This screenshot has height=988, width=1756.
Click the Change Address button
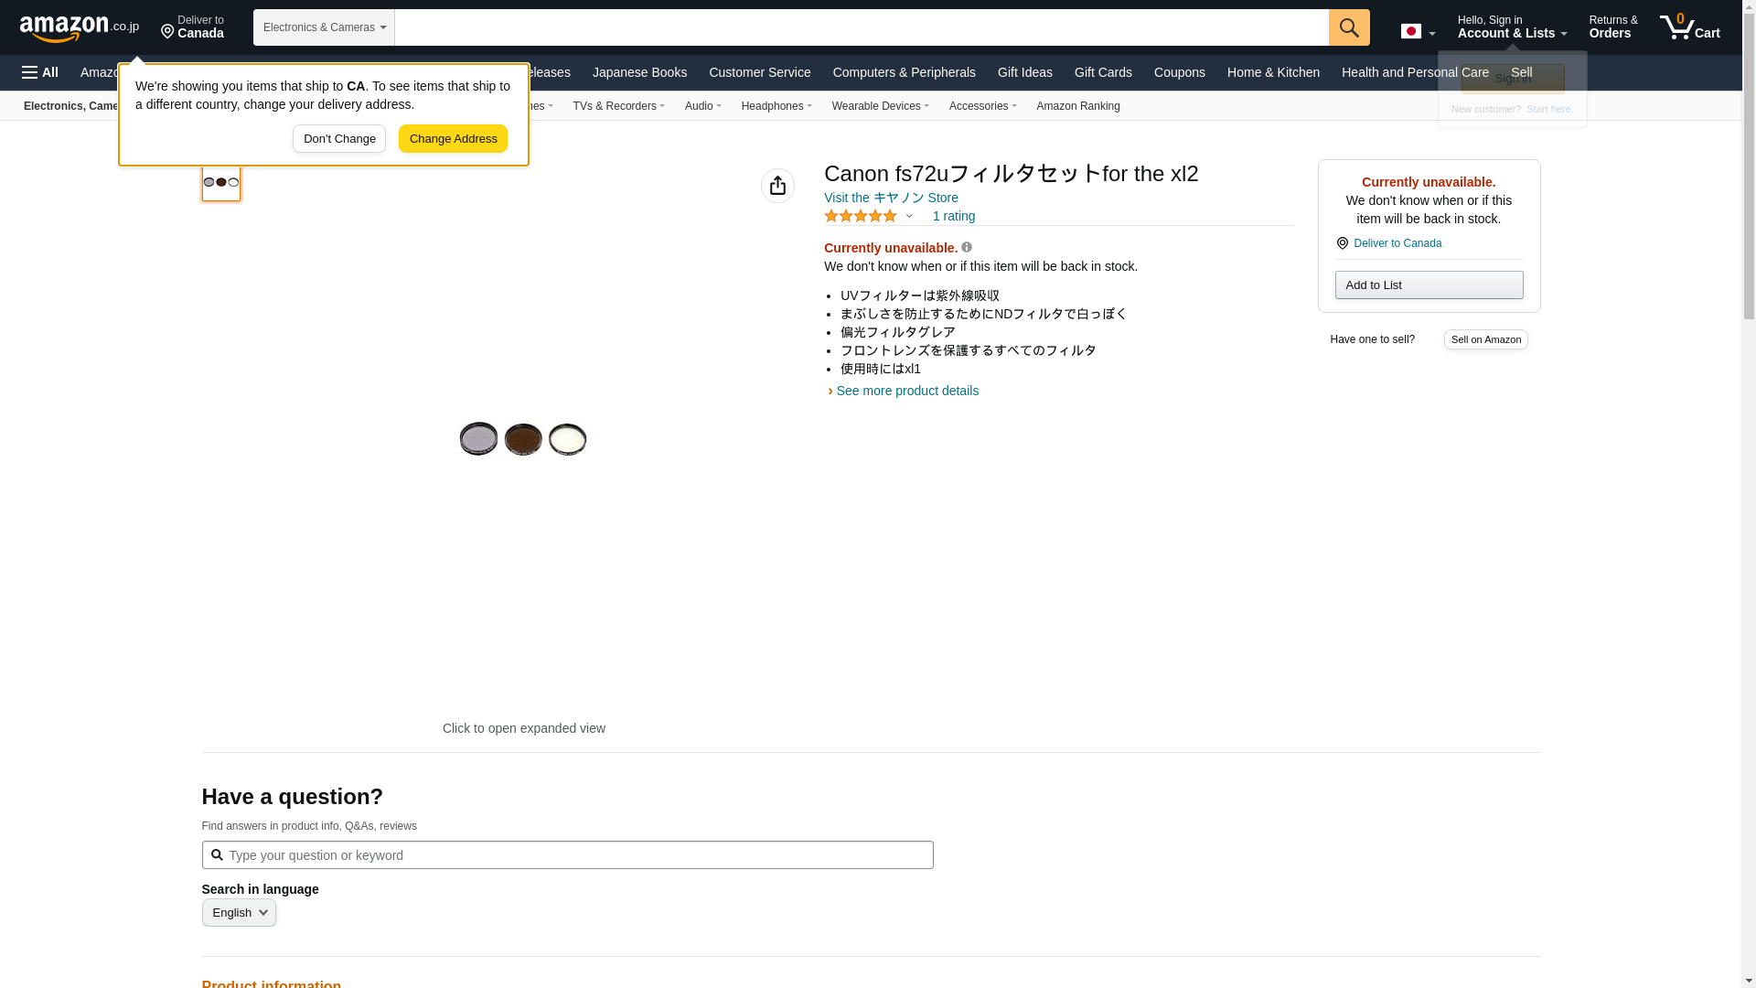click(453, 139)
